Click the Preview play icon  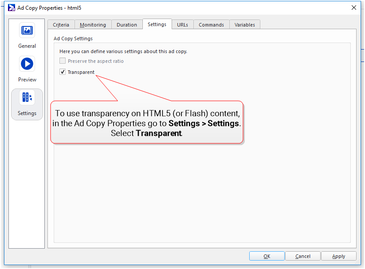(x=27, y=64)
